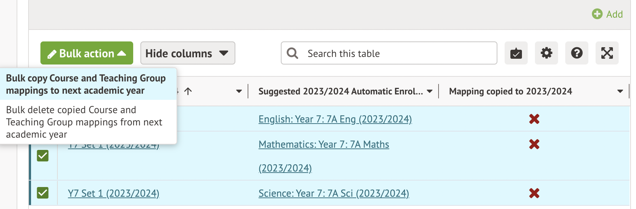The width and height of the screenshot is (636, 209).
Task: Click the green plus Add icon
Action: 597,14
